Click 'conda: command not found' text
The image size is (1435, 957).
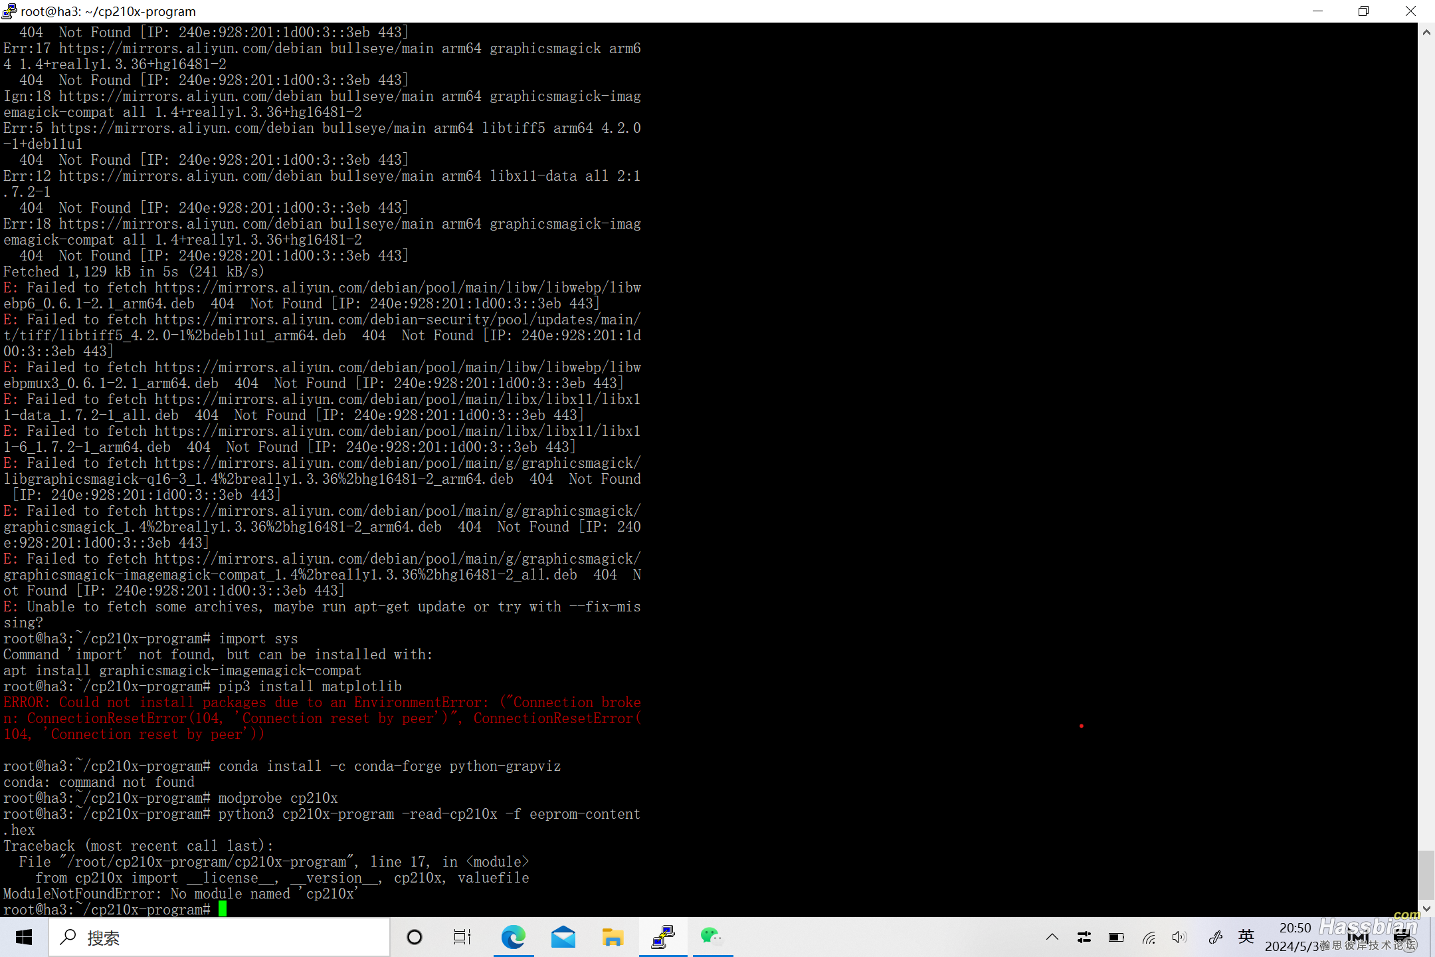[x=99, y=782]
